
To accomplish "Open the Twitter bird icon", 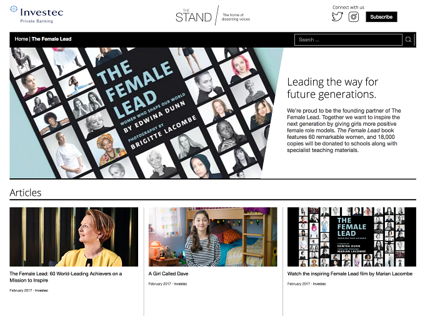I will pyautogui.click(x=337, y=17).
